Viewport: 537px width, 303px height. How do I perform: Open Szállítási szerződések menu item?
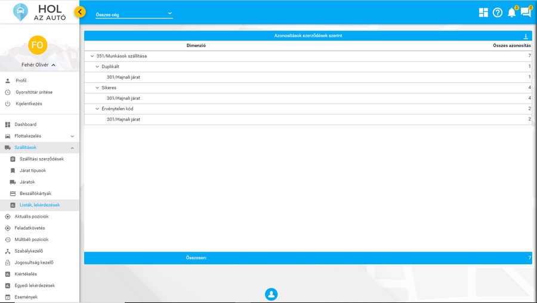click(x=41, y=159)
